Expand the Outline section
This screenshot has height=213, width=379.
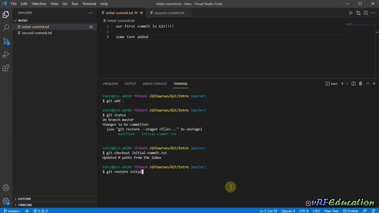pos(55,199)
